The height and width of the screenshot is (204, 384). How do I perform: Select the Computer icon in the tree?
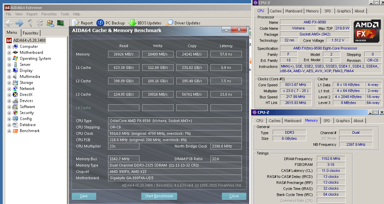15,46
